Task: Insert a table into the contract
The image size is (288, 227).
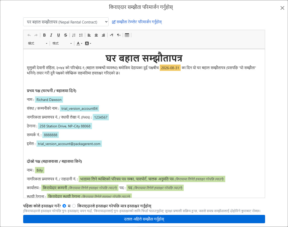Action: (x=127, y=35)
